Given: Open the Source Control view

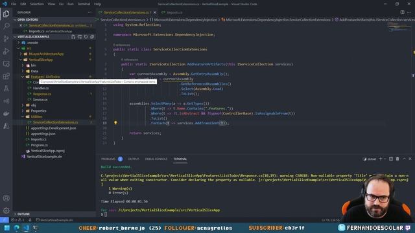Looking at the screenshot, I should [x=6, y=39].
